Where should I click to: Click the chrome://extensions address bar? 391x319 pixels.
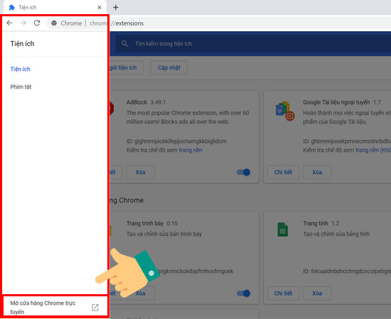click(x=220, y=23)
